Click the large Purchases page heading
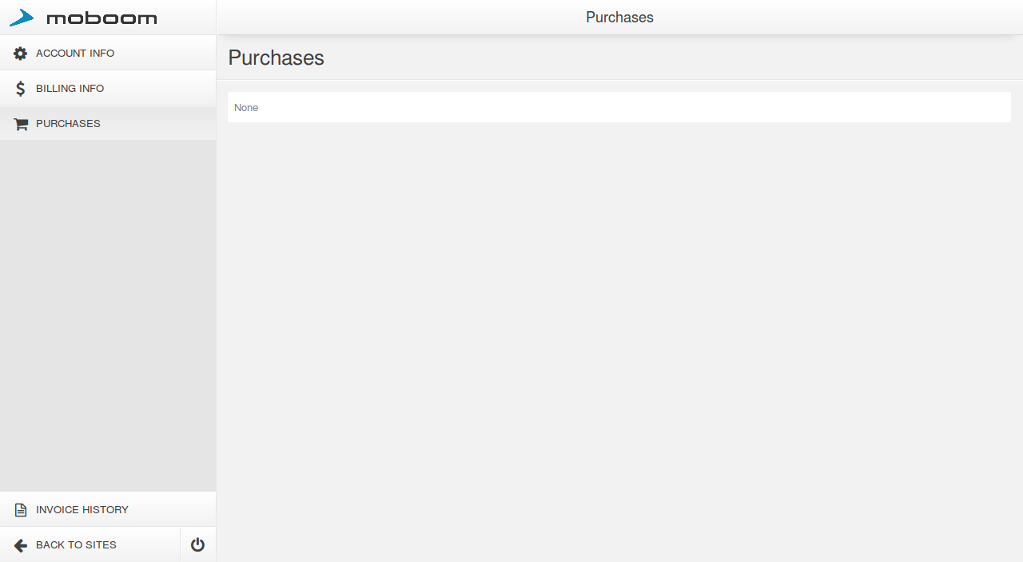The width and height of the screenshot is (1023, 562). click(x=276, y=58)
